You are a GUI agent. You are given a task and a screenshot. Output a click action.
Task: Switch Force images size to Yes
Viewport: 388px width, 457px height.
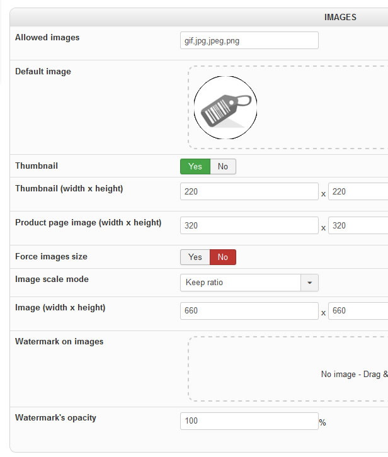pyautogui.click(x=195, y=257)
